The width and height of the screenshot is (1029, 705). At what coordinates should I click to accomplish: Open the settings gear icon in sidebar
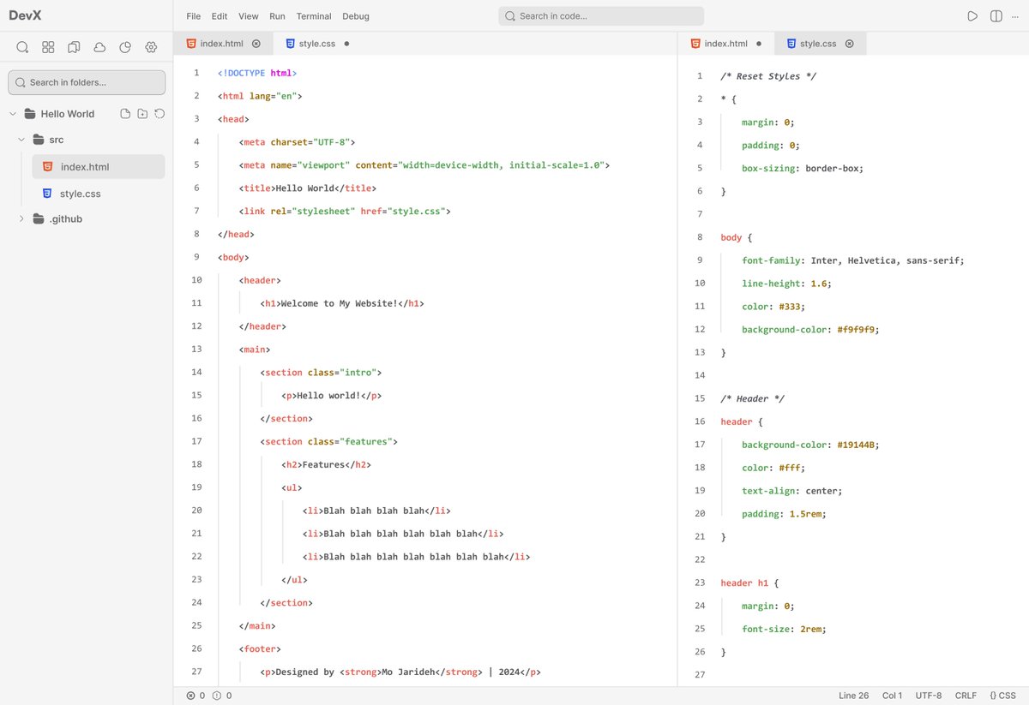(x=151, y=47)
